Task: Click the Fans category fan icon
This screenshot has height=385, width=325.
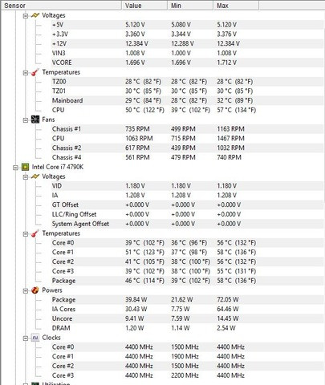Action: 35,120
